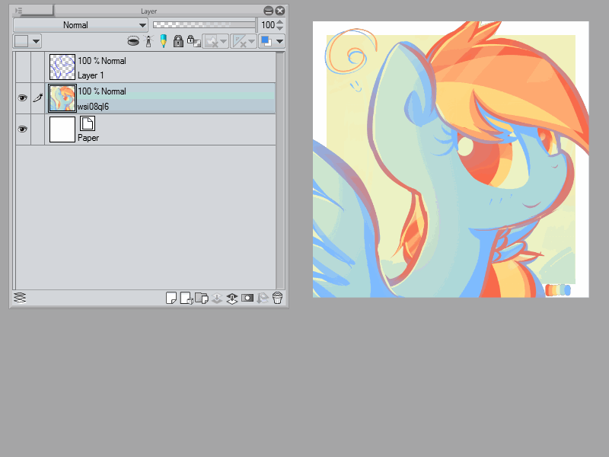Click the New Vector Layer icon

(186, 298)
